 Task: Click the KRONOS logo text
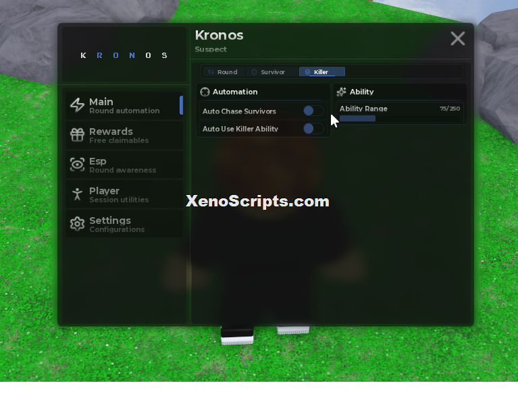click(x=124, y=55)
